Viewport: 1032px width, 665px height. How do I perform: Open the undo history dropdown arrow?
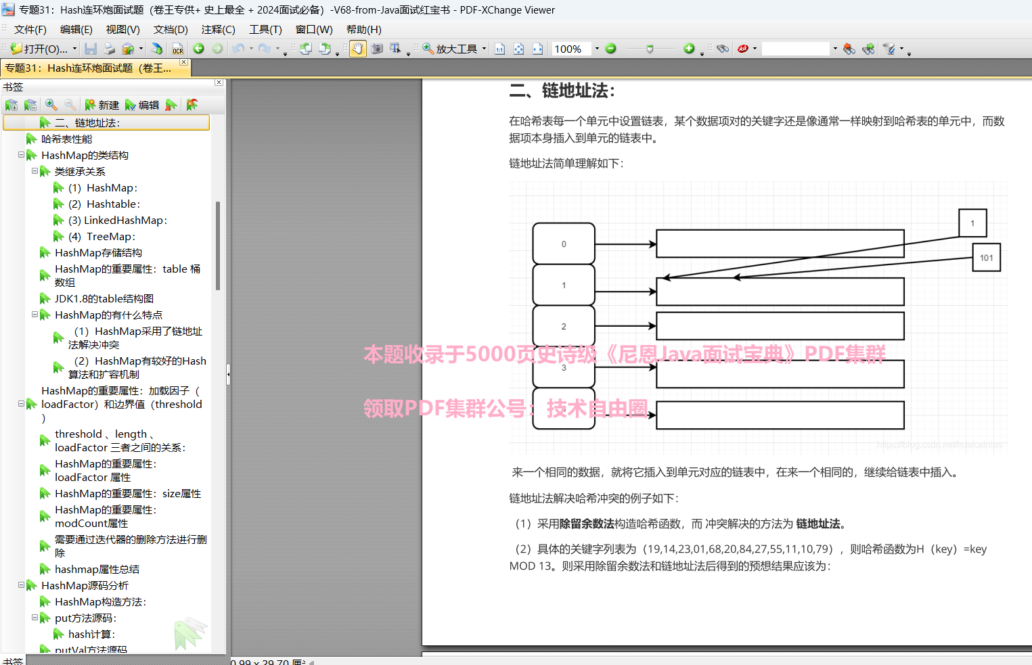(251, 49)
